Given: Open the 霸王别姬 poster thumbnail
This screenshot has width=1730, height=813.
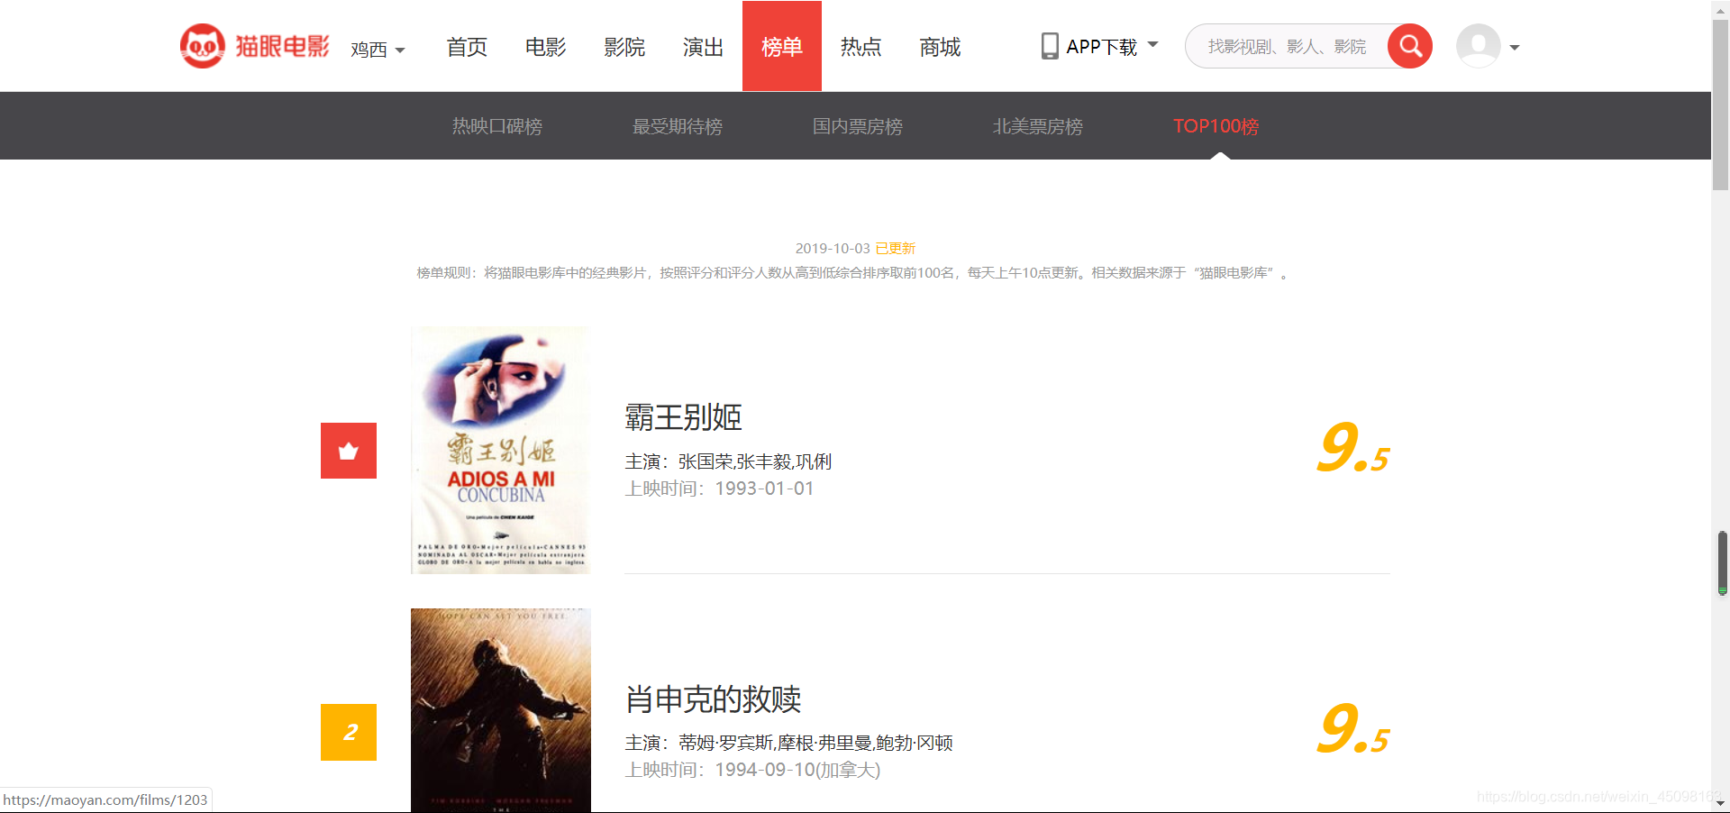Looking at the screenshot, I should [501, 450].
